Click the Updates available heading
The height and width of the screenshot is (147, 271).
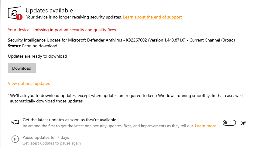point(49,11)
